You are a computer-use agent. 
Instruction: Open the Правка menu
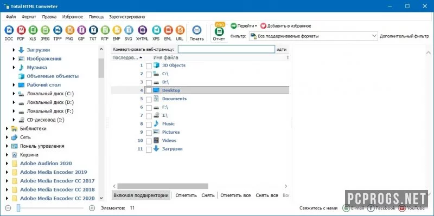coord(49,17)
